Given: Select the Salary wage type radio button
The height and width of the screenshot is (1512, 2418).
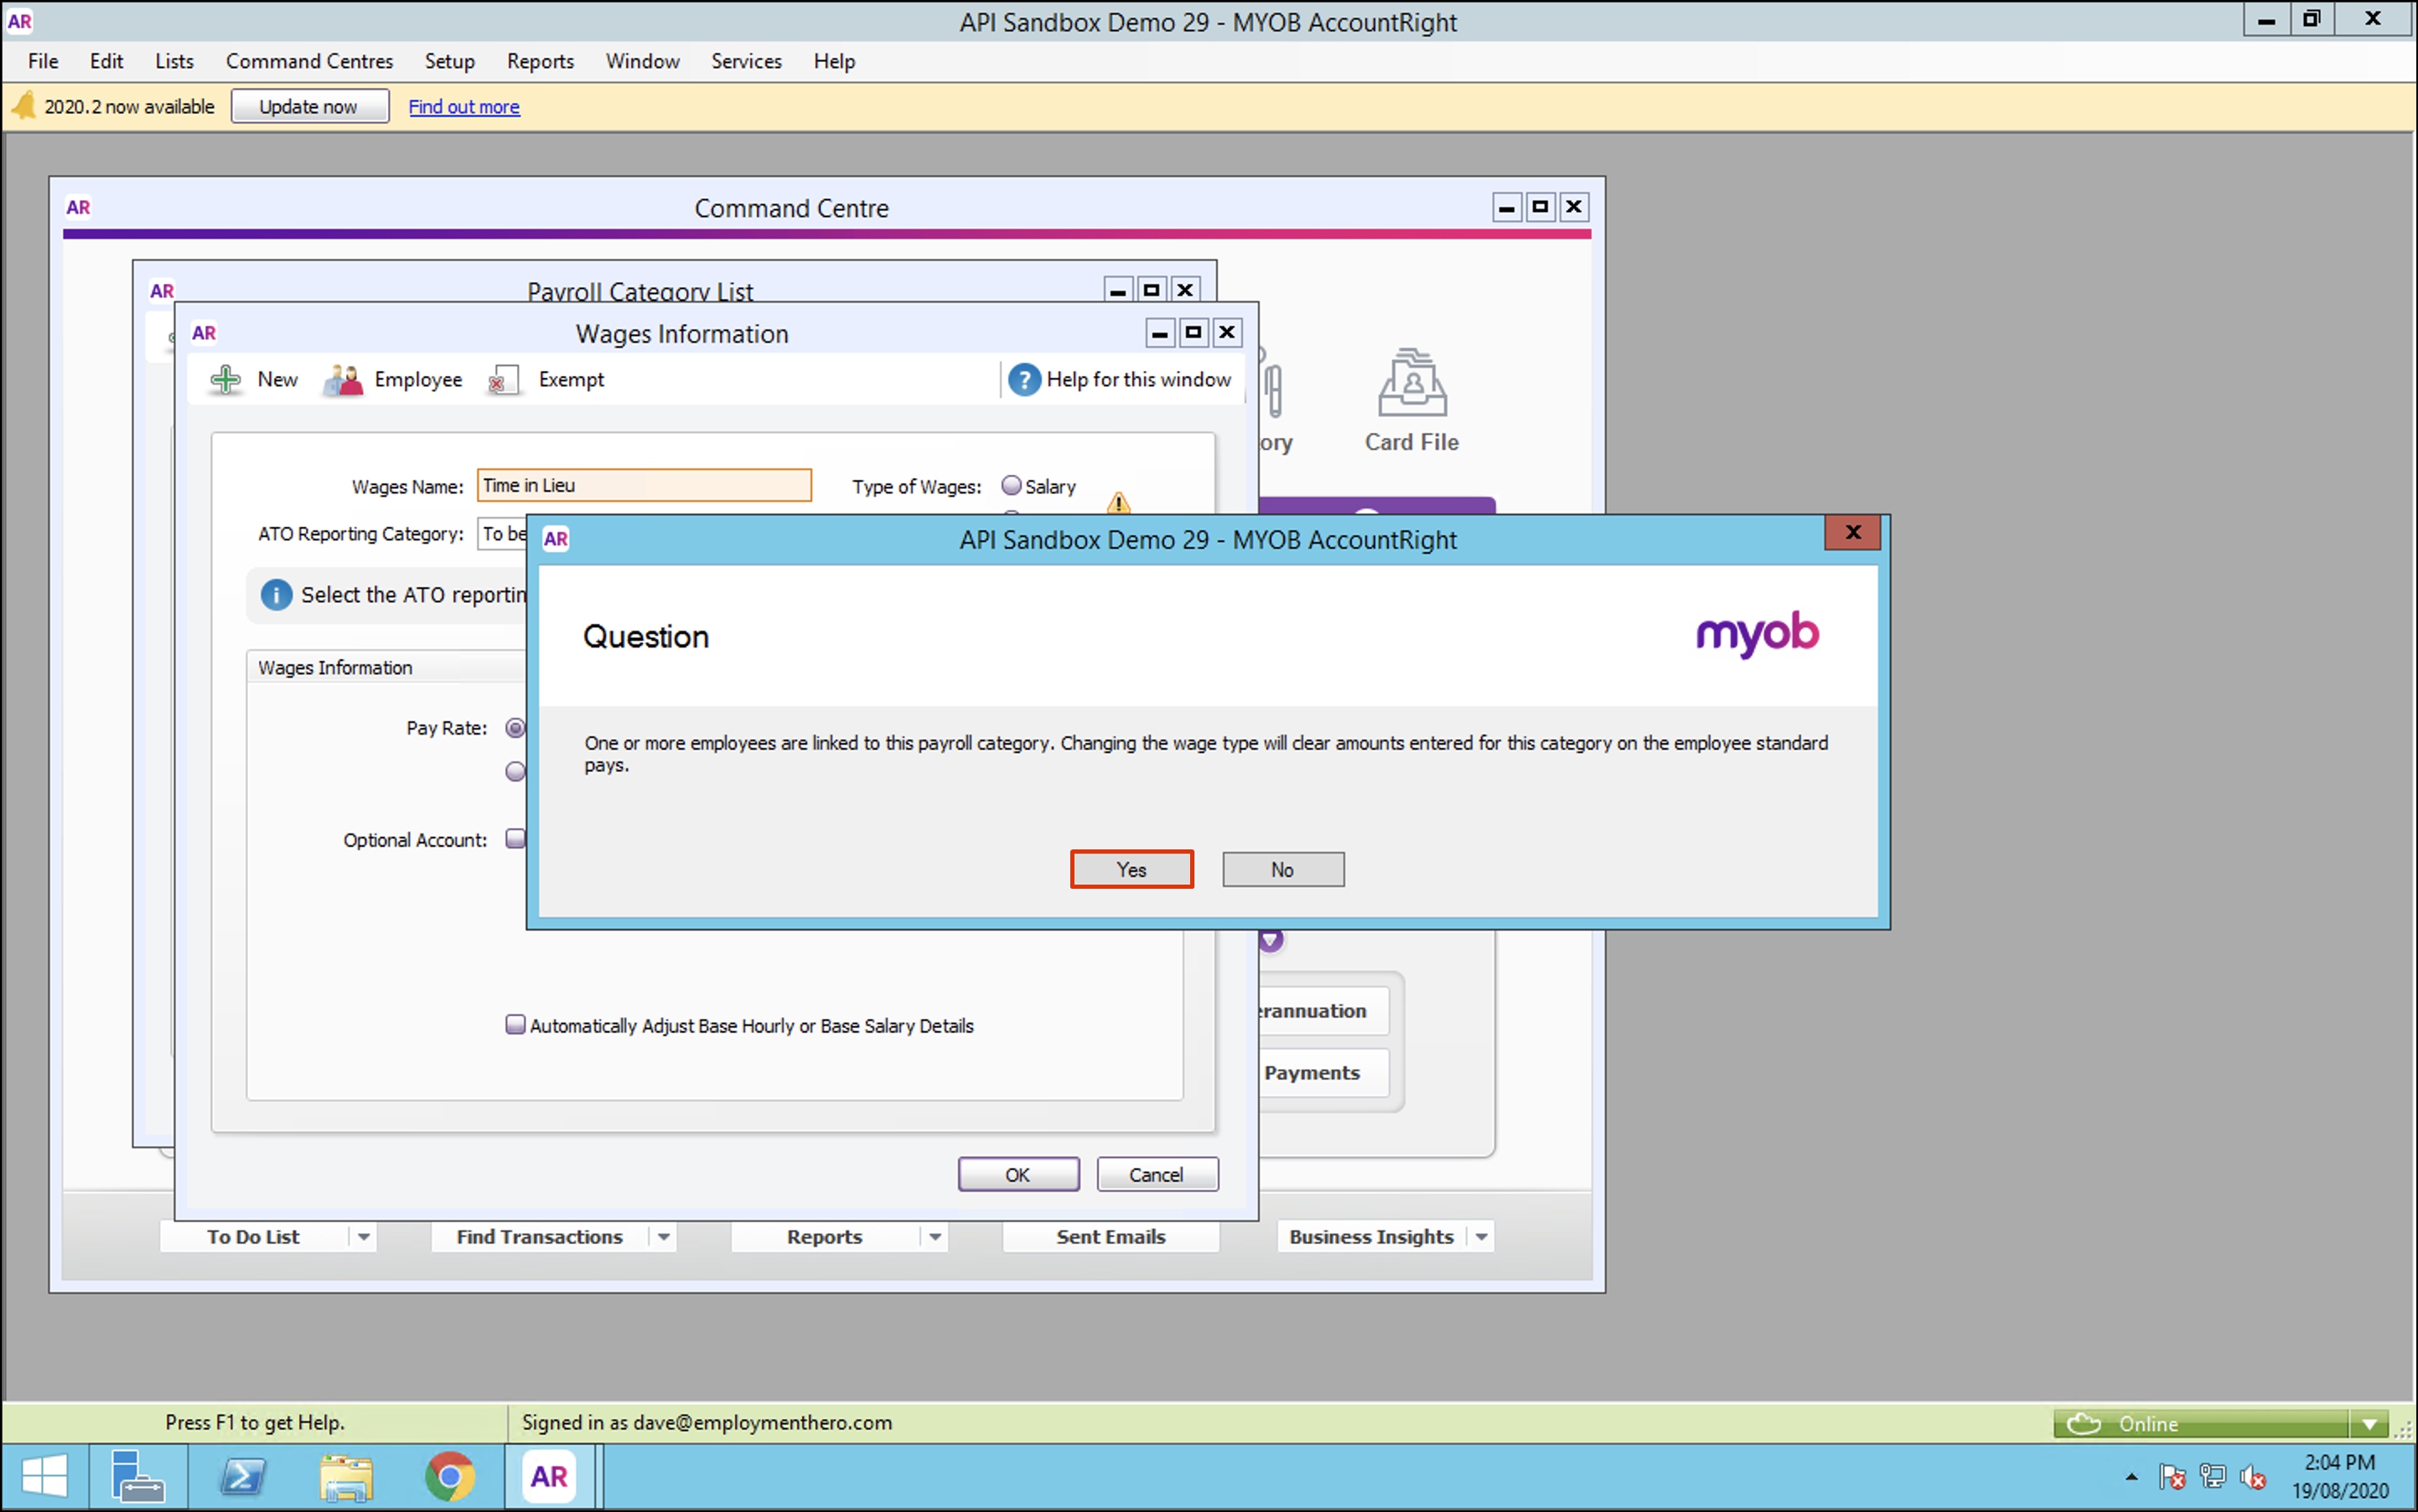Looking at the screenshot, I should point(1012,486).
